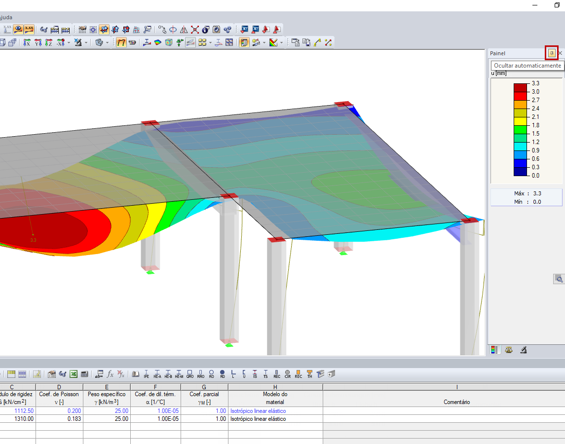Click first row Comentário cell
The width and height of the screenshot is (565, 444).
(x=444, y=411)
